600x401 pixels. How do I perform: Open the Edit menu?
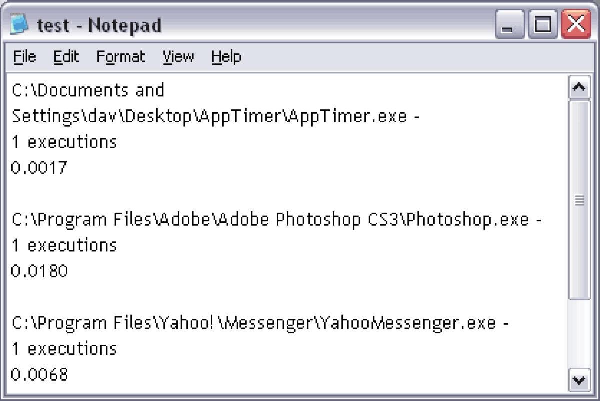(x=66, y=57)
